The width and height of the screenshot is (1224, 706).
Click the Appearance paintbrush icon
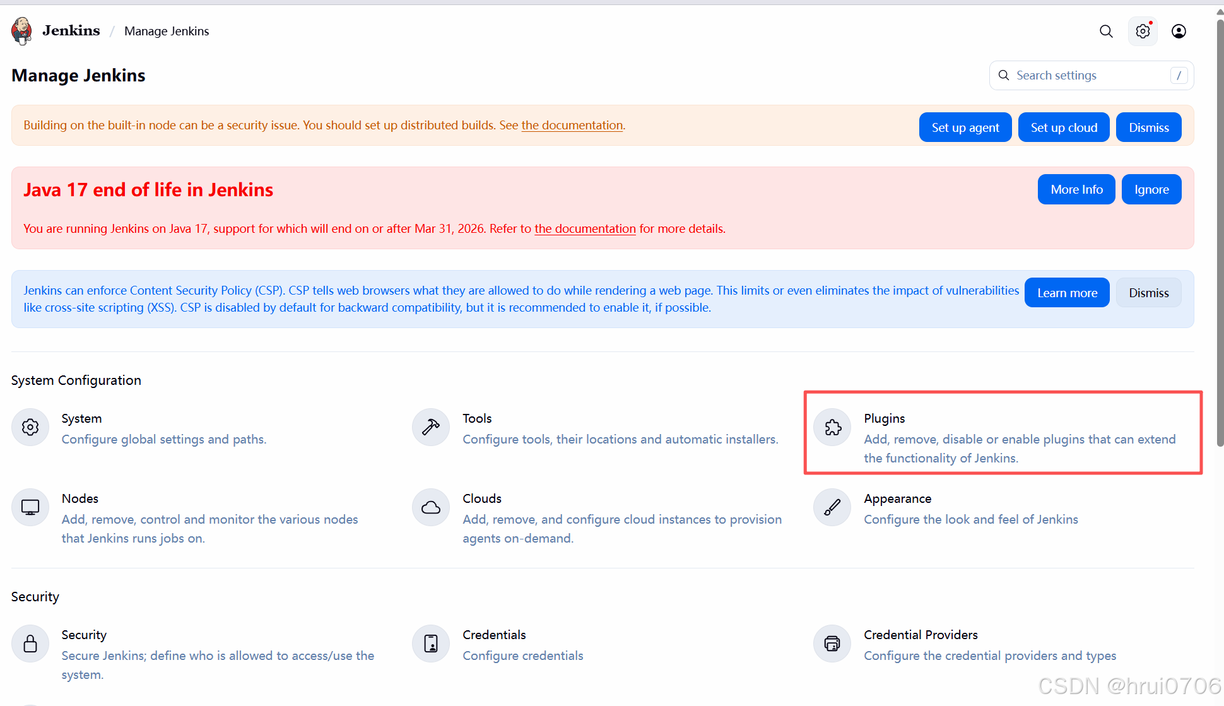pyautogui.click(x=833, y=507)
